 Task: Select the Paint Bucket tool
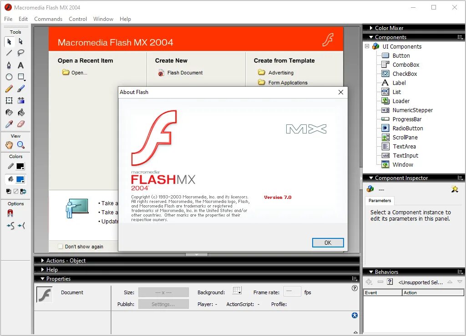pyautogui.click(x=21, y=113)
